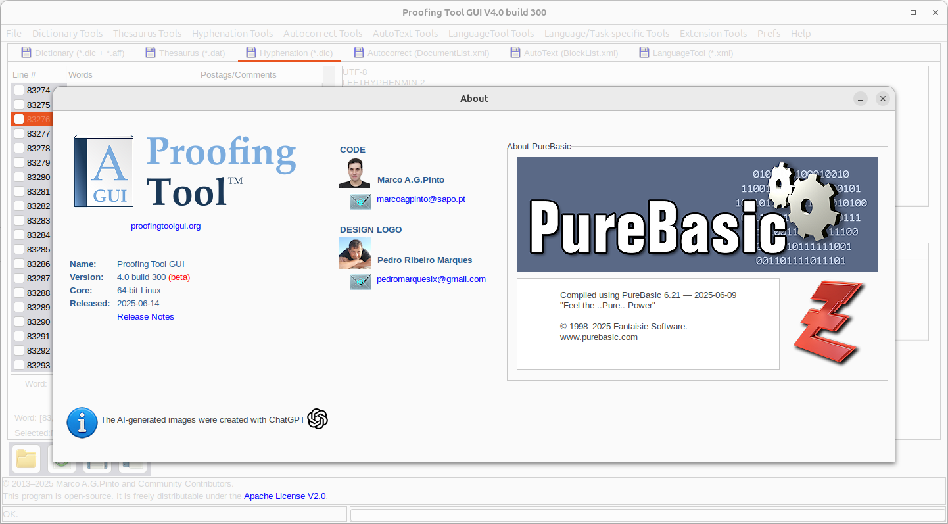Click the floppy disk icon on Thesaurus tab
The width and height of the screenshot is (948, 524).
coord(151,53)
